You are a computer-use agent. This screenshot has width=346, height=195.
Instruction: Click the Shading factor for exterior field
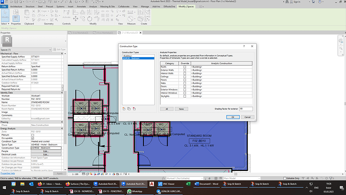click(246, 109)
